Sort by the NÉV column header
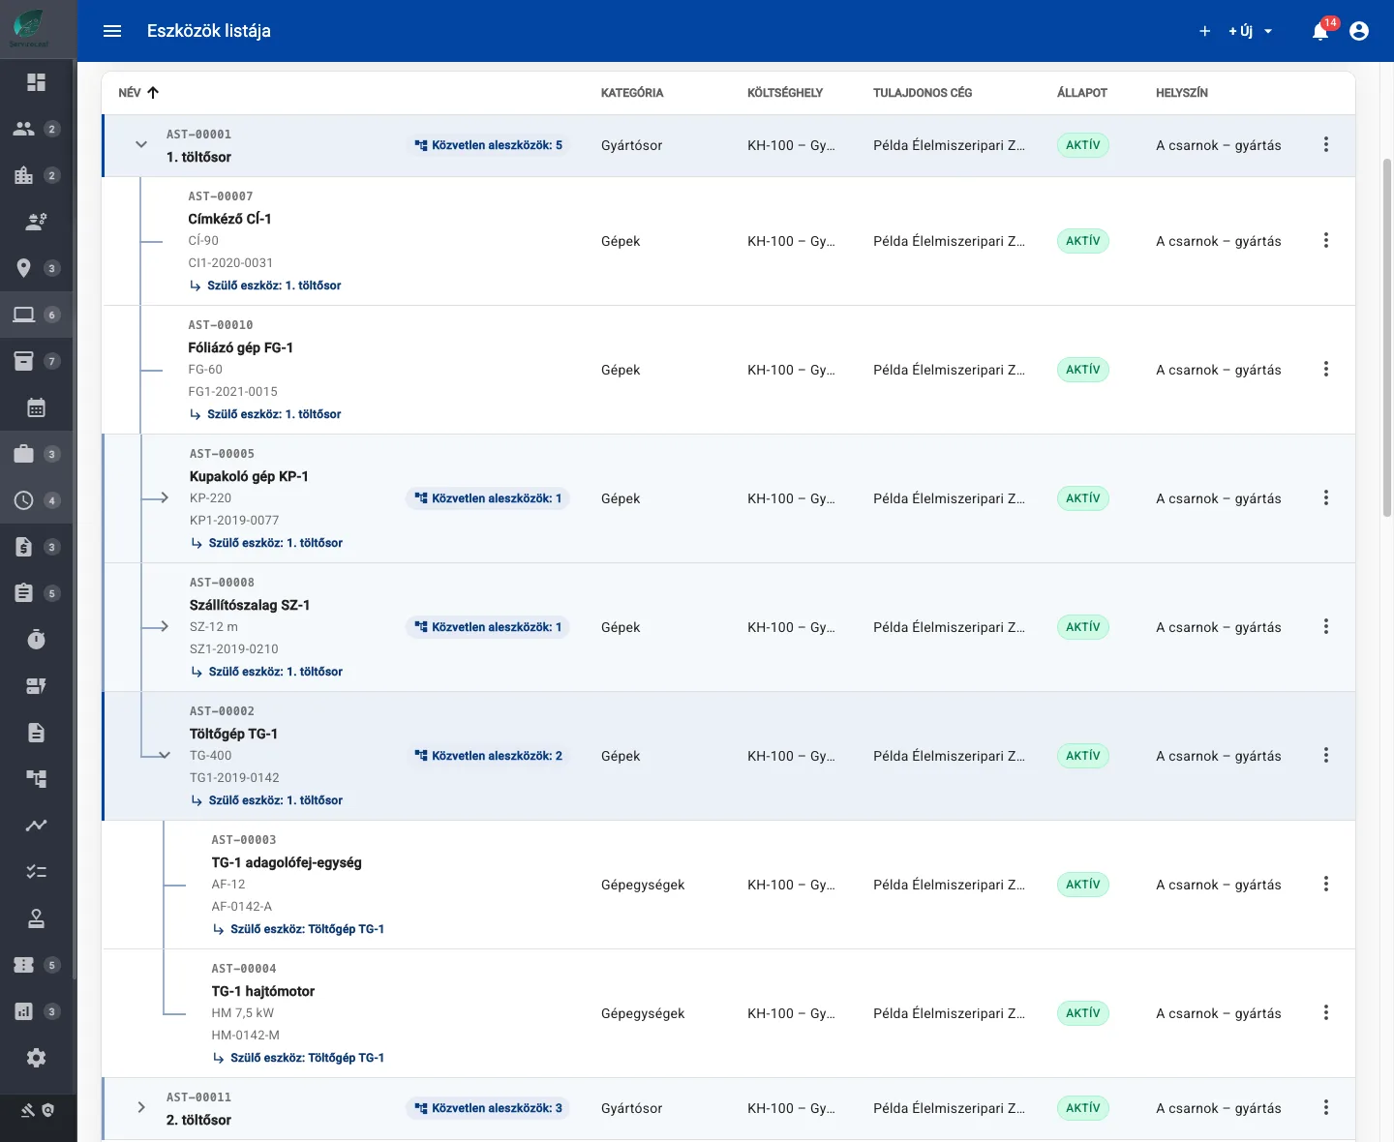1394x1142 pixels. point(138,93)
